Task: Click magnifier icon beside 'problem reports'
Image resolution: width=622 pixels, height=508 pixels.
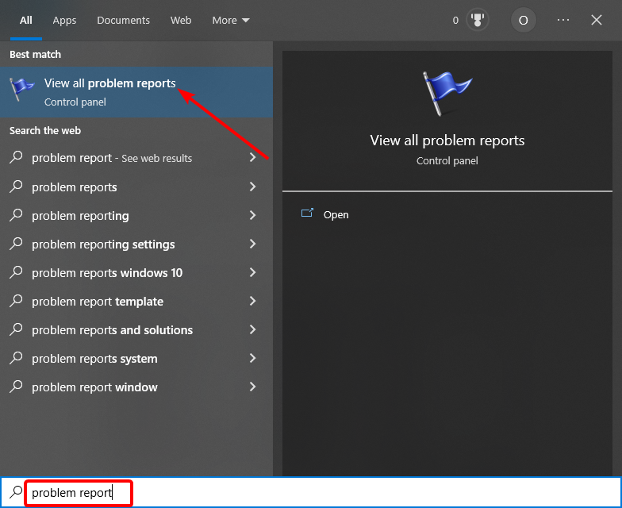Action: coord(16,186)
